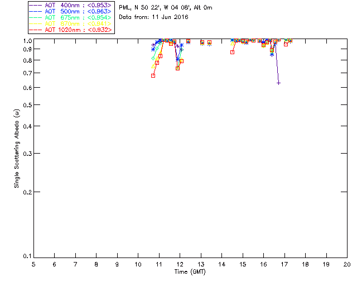Click the y-axis tick label 0.2
357x286 pixels.
point(27,192)
